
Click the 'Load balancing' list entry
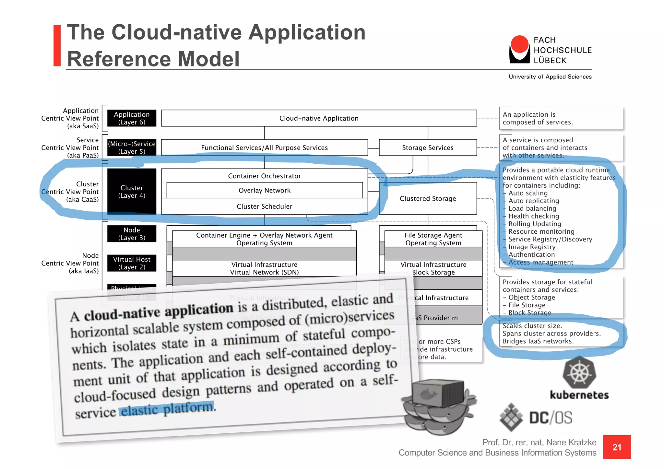(530, 208)
